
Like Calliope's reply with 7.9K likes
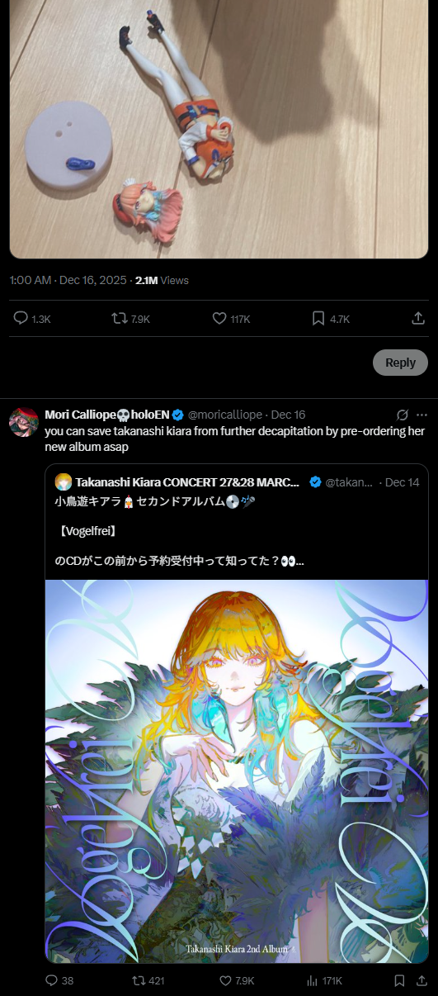tap(226, 980)
